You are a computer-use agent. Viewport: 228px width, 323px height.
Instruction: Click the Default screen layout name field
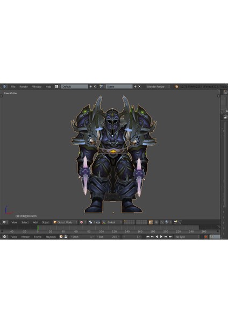point(75,87)
